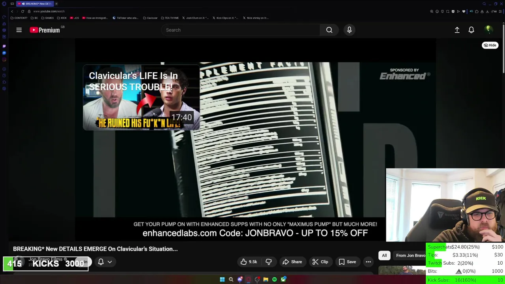Open 'TikToker who alle...' bookmark
This screenshot has width=505, height=284.
[x=125, y=18]
